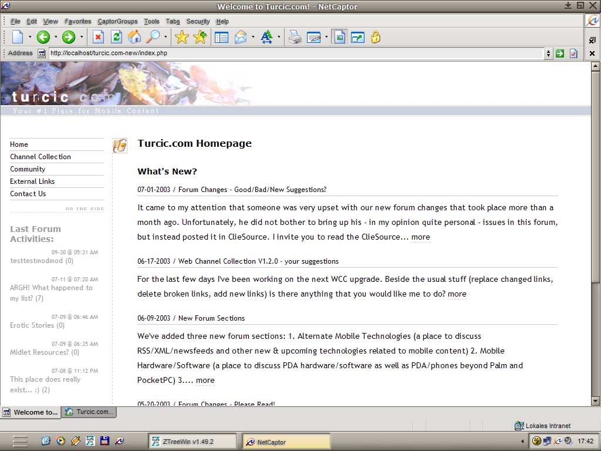Toggle full screen window icon
The image size is (601, 451).
pos(357,37)
